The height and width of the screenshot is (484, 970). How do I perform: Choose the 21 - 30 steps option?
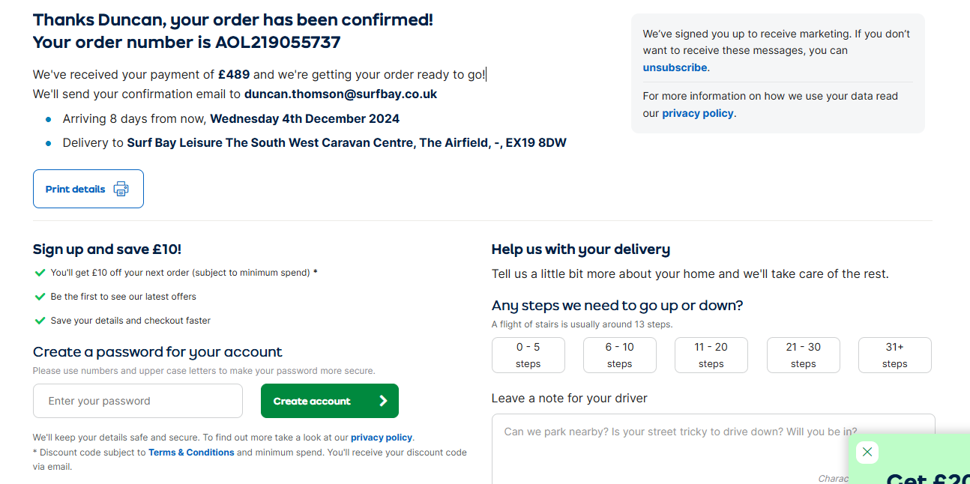[x=803, y=355]
